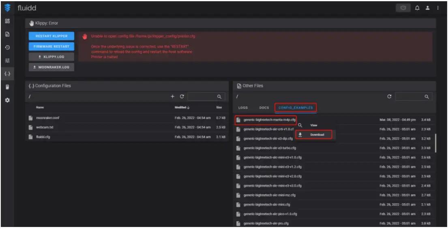Open notifications bell icon
The image size is (448, 229).
[417, 8]
